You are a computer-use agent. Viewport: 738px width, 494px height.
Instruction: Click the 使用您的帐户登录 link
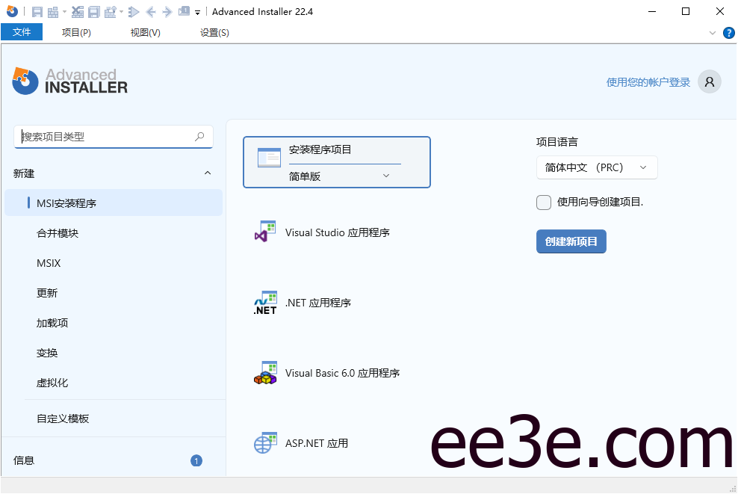point(647,81)
